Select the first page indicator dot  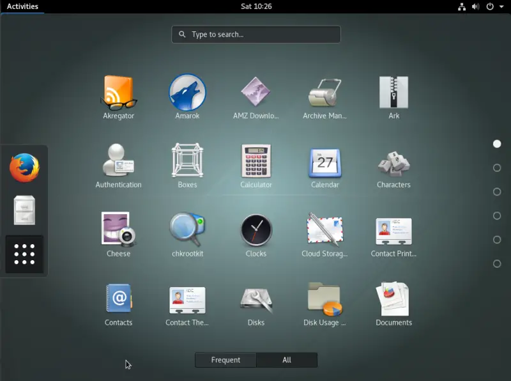point(496,144)
